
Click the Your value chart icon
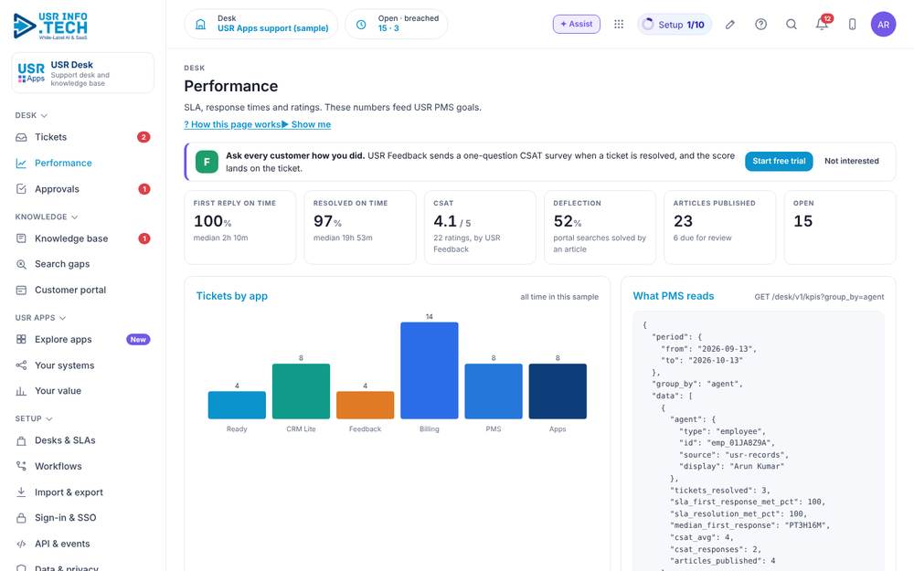(x=22, y=391)
